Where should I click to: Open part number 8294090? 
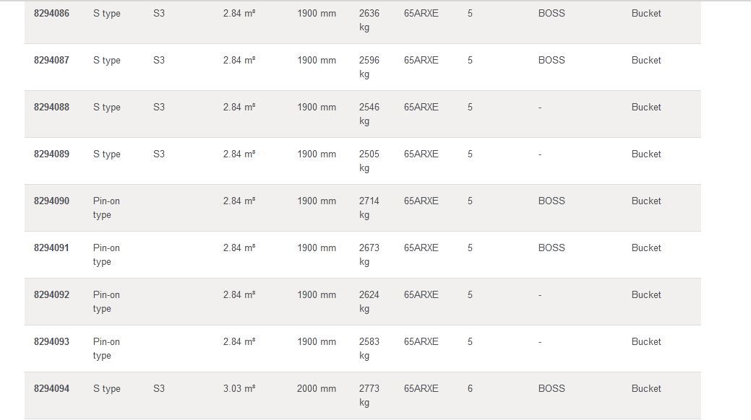tap(51, 201)
